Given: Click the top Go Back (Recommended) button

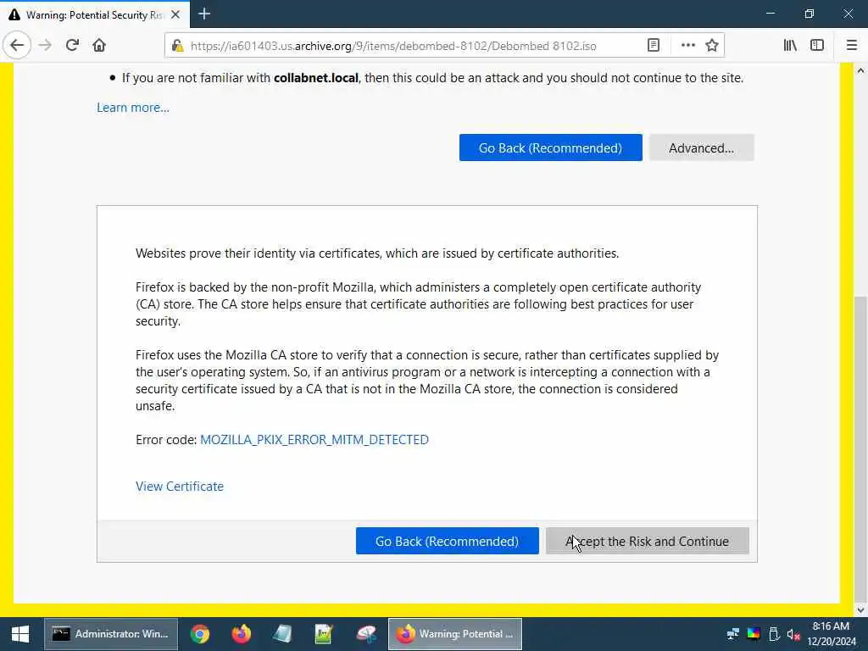Looking at the screenshot, I should (x=550, y=147).
